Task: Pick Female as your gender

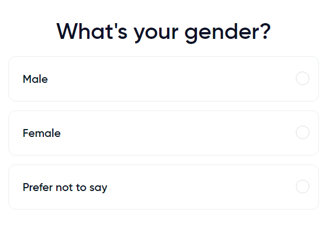Action: pyautogui.click(x=164, y=133)
